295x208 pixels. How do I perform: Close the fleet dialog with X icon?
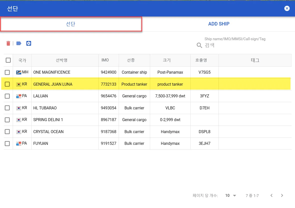(287, 8)
